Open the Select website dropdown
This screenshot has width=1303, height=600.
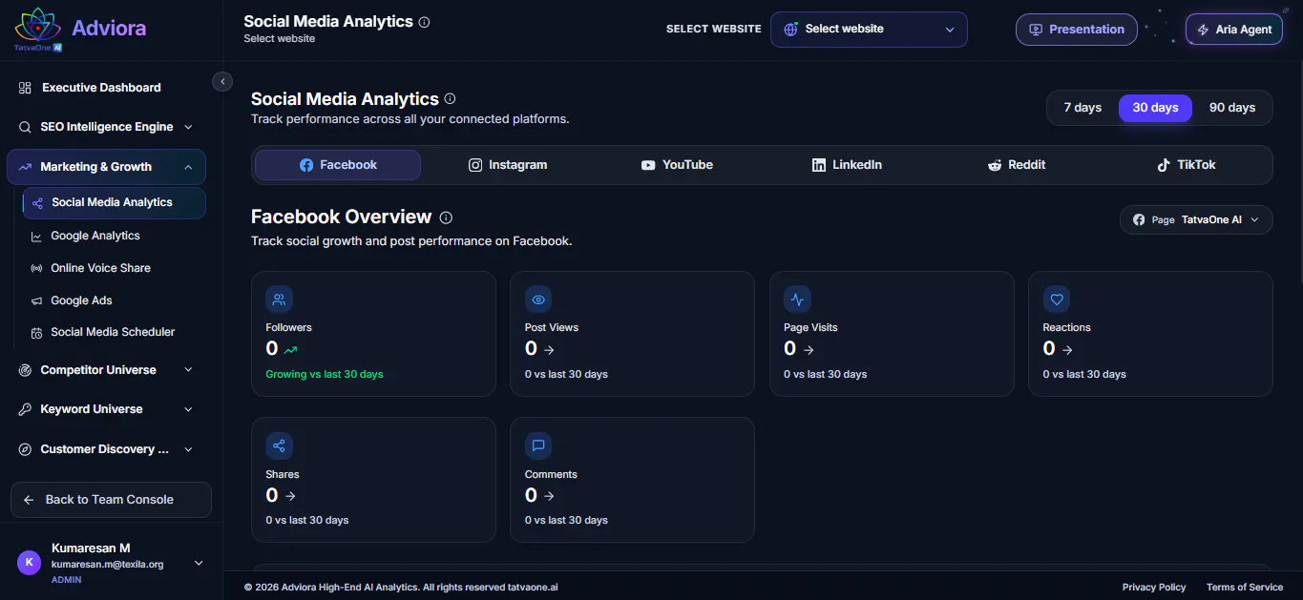pyautogui.click(x=869, y=30)
